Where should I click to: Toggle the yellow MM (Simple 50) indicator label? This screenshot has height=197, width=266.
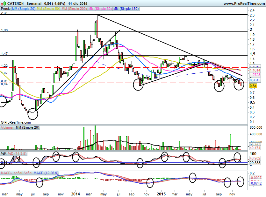coord(48,9)
